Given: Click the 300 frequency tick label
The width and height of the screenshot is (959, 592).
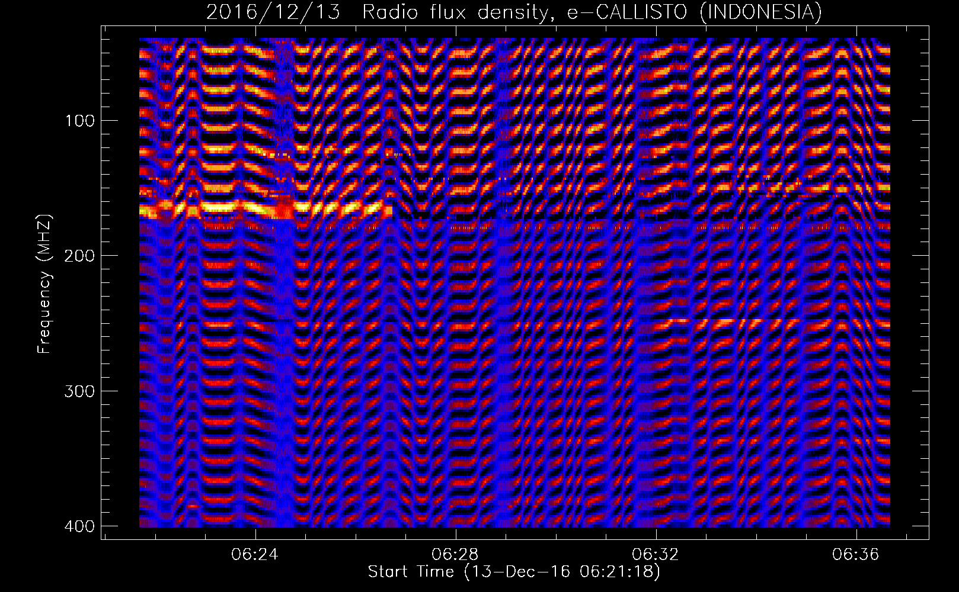Looking at the screenshot, I should [79, 391].
